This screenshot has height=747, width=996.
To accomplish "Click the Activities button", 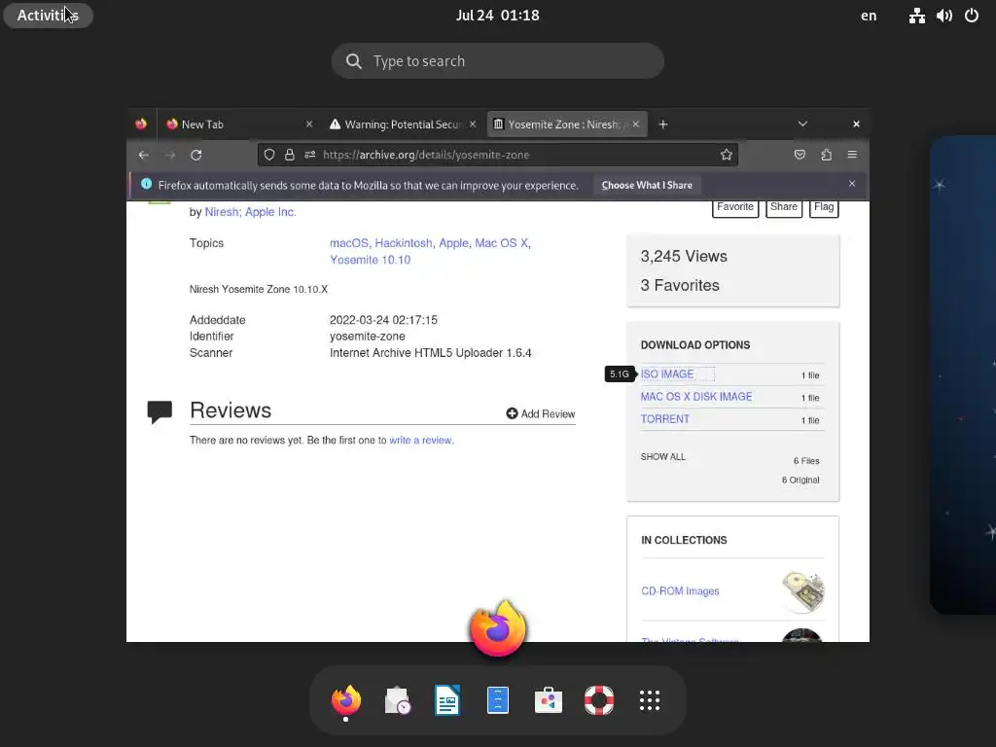I will tap(48, 16).
